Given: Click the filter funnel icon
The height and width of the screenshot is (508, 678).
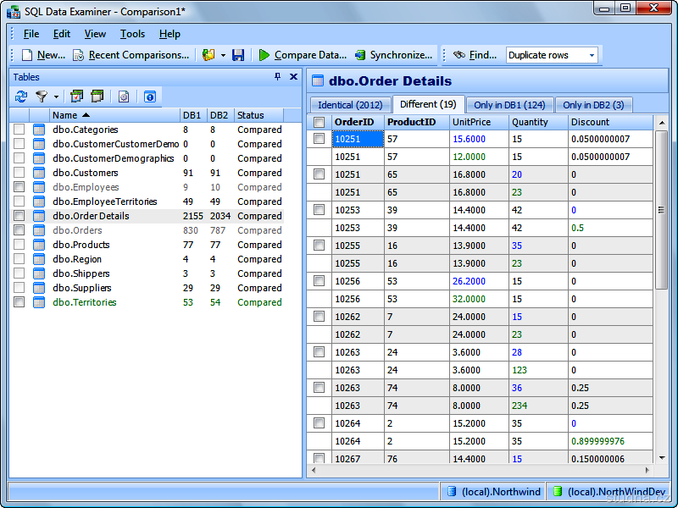Looking at the screenshot, I should (x=41, y=97).
